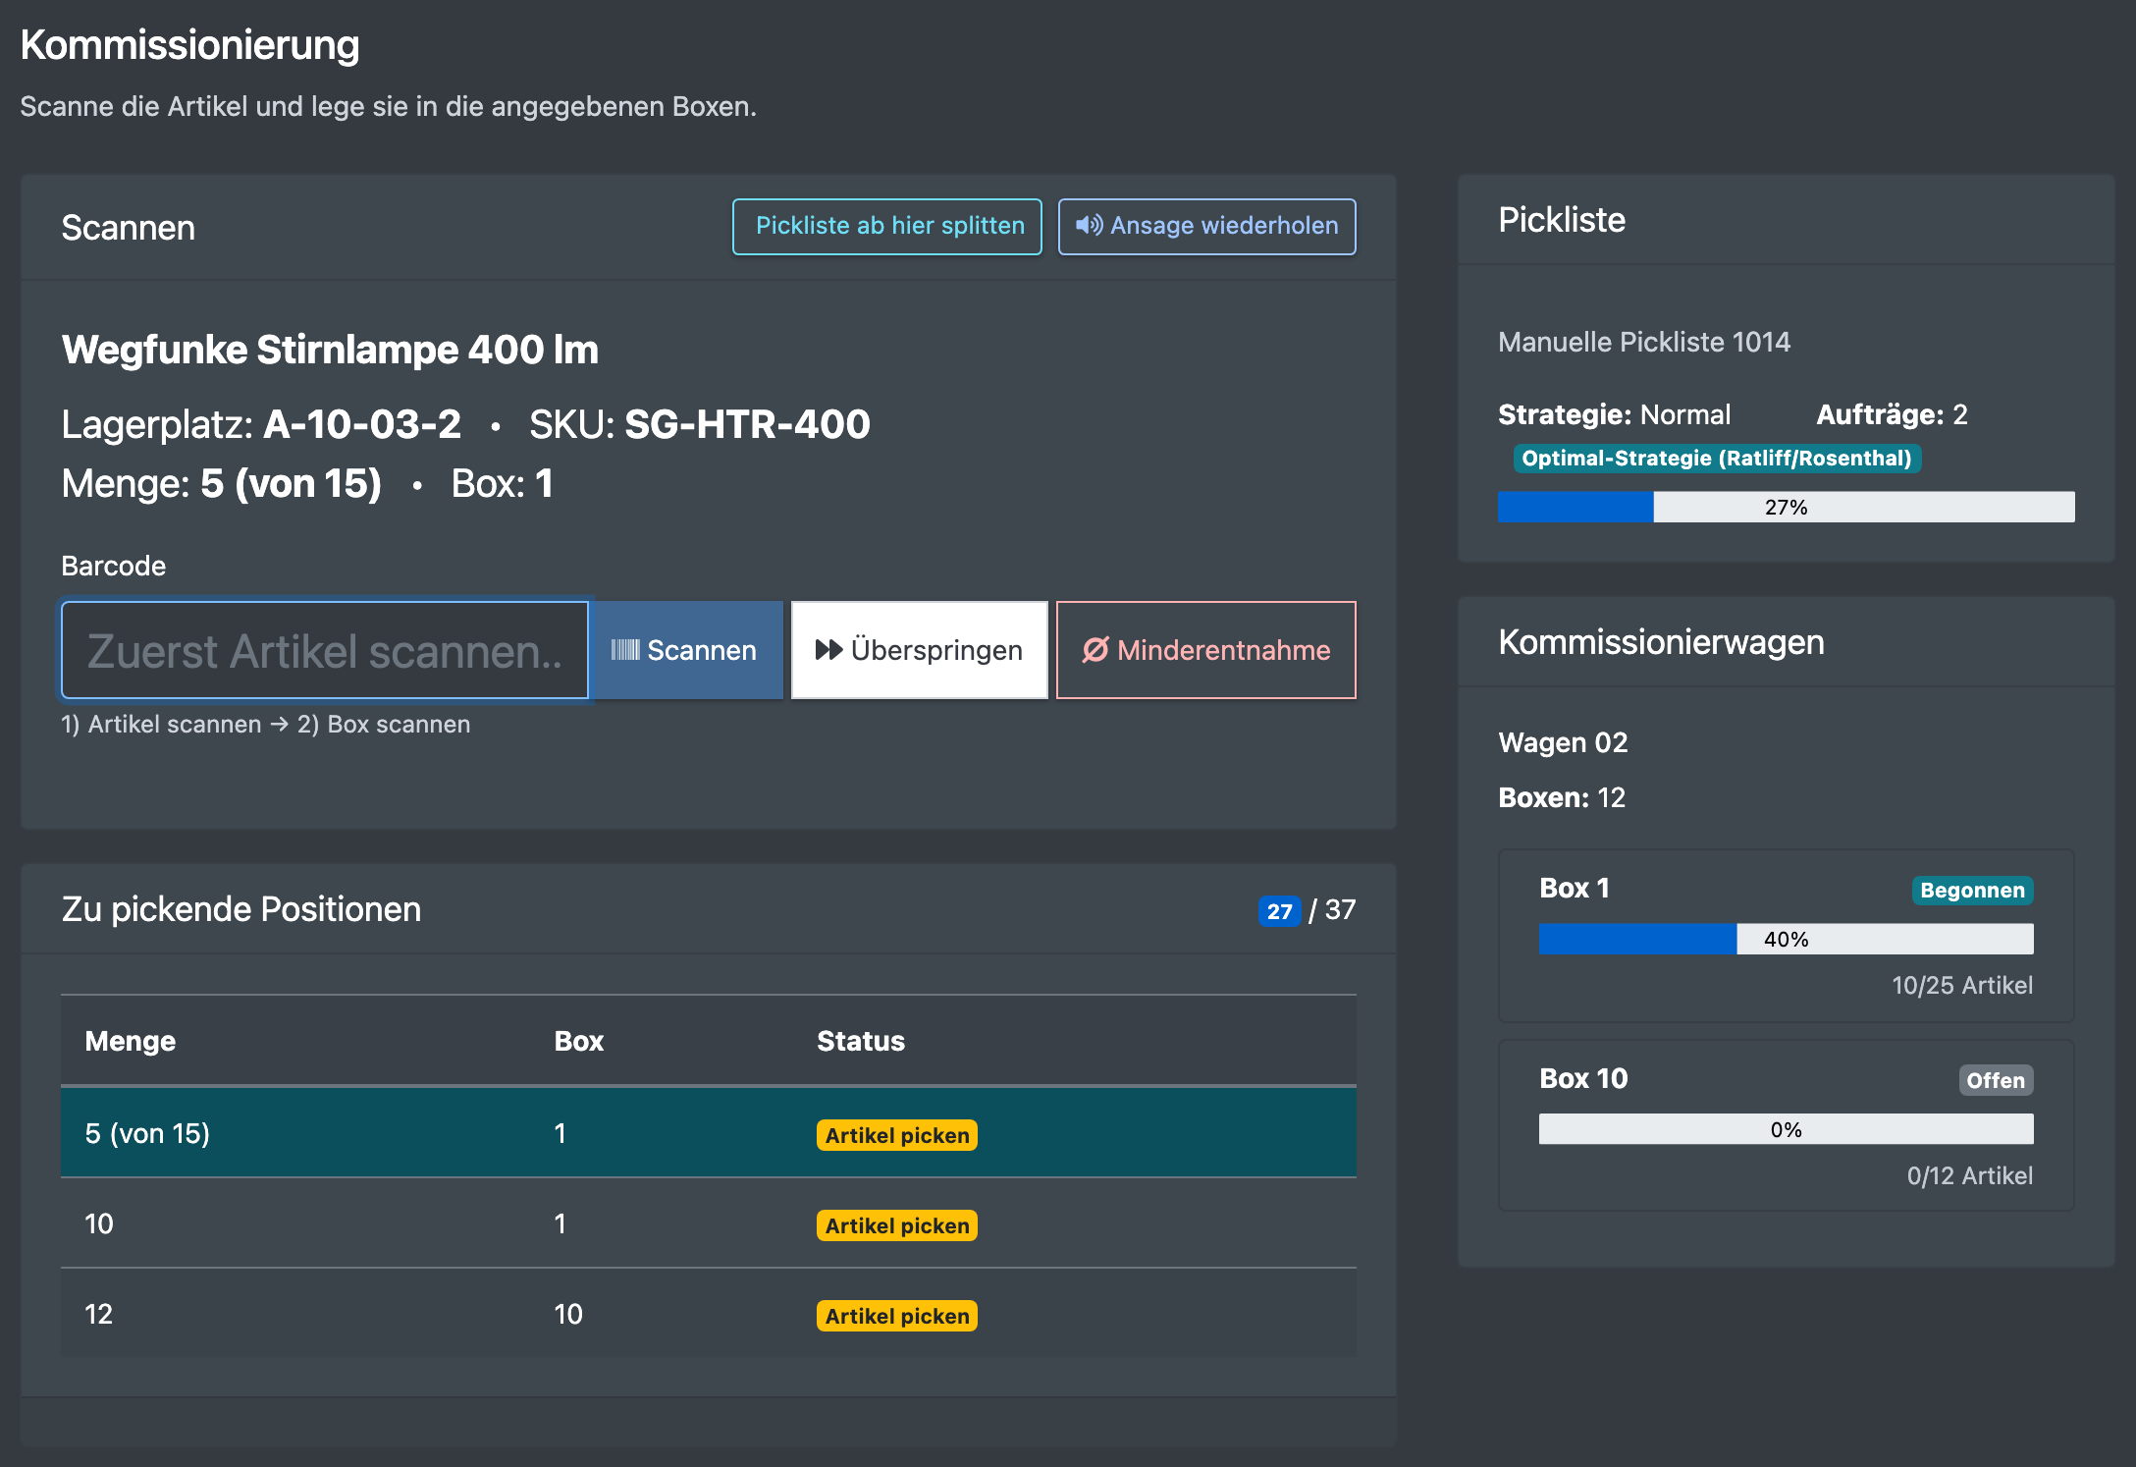Click 10/25 Artikel text in Box 1
Image resolution: width=2136 pixels, height=1467 pixels.
(x=1962, y=985)
